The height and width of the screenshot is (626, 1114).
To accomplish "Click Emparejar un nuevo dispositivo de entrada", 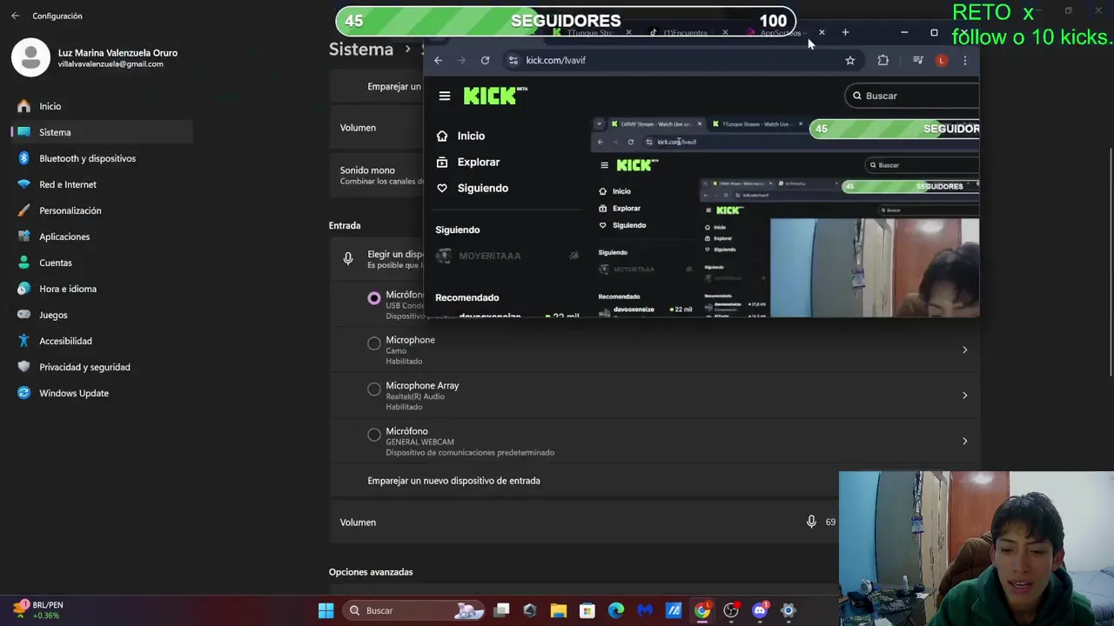I will 453,481.
